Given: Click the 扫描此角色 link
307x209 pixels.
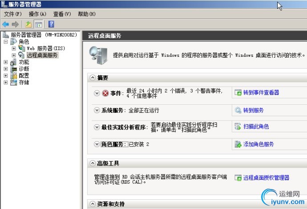Looking at the screenshot, I should [256, 126].
